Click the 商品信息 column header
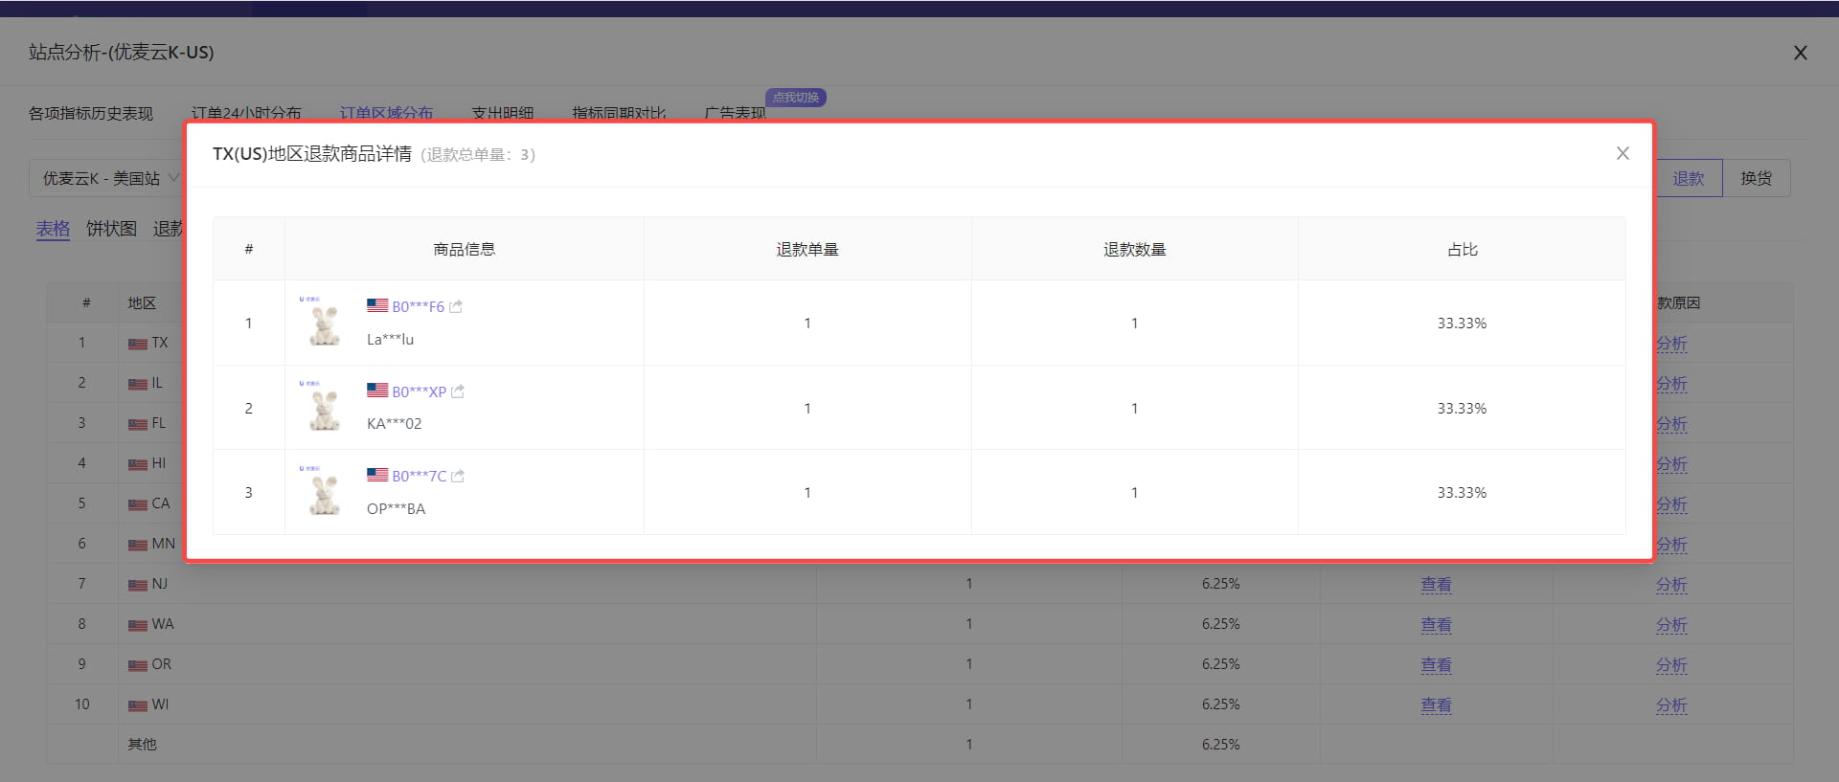Viewport: 1839px width, 782px height. 465,249
